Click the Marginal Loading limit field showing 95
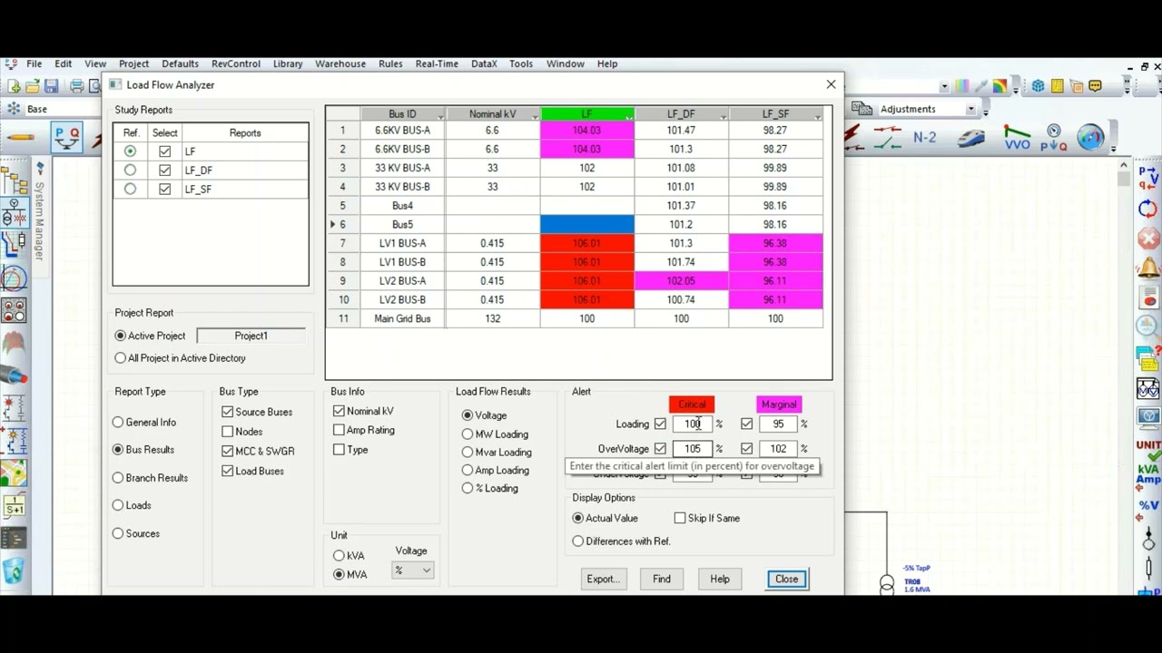Viewport: 1162px width, 653px height. 779,424
